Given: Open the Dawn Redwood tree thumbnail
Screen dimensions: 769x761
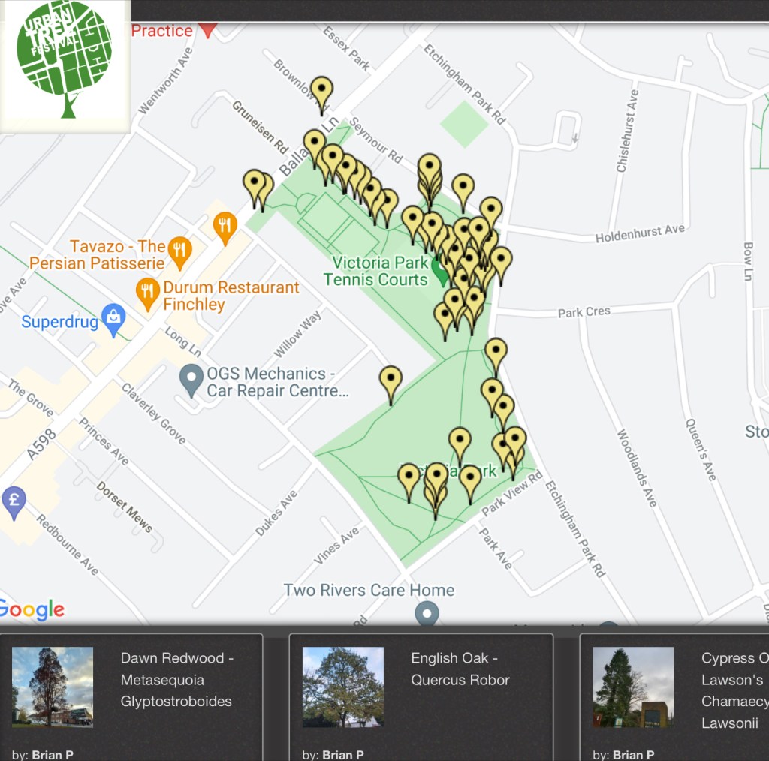Looking at the screenshot, I should tap(53, 687).
